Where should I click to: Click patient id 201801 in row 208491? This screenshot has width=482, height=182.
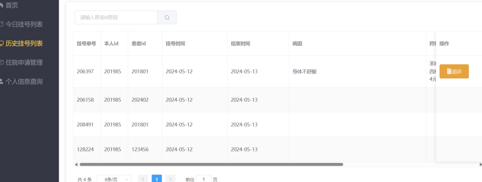point(140,125)
